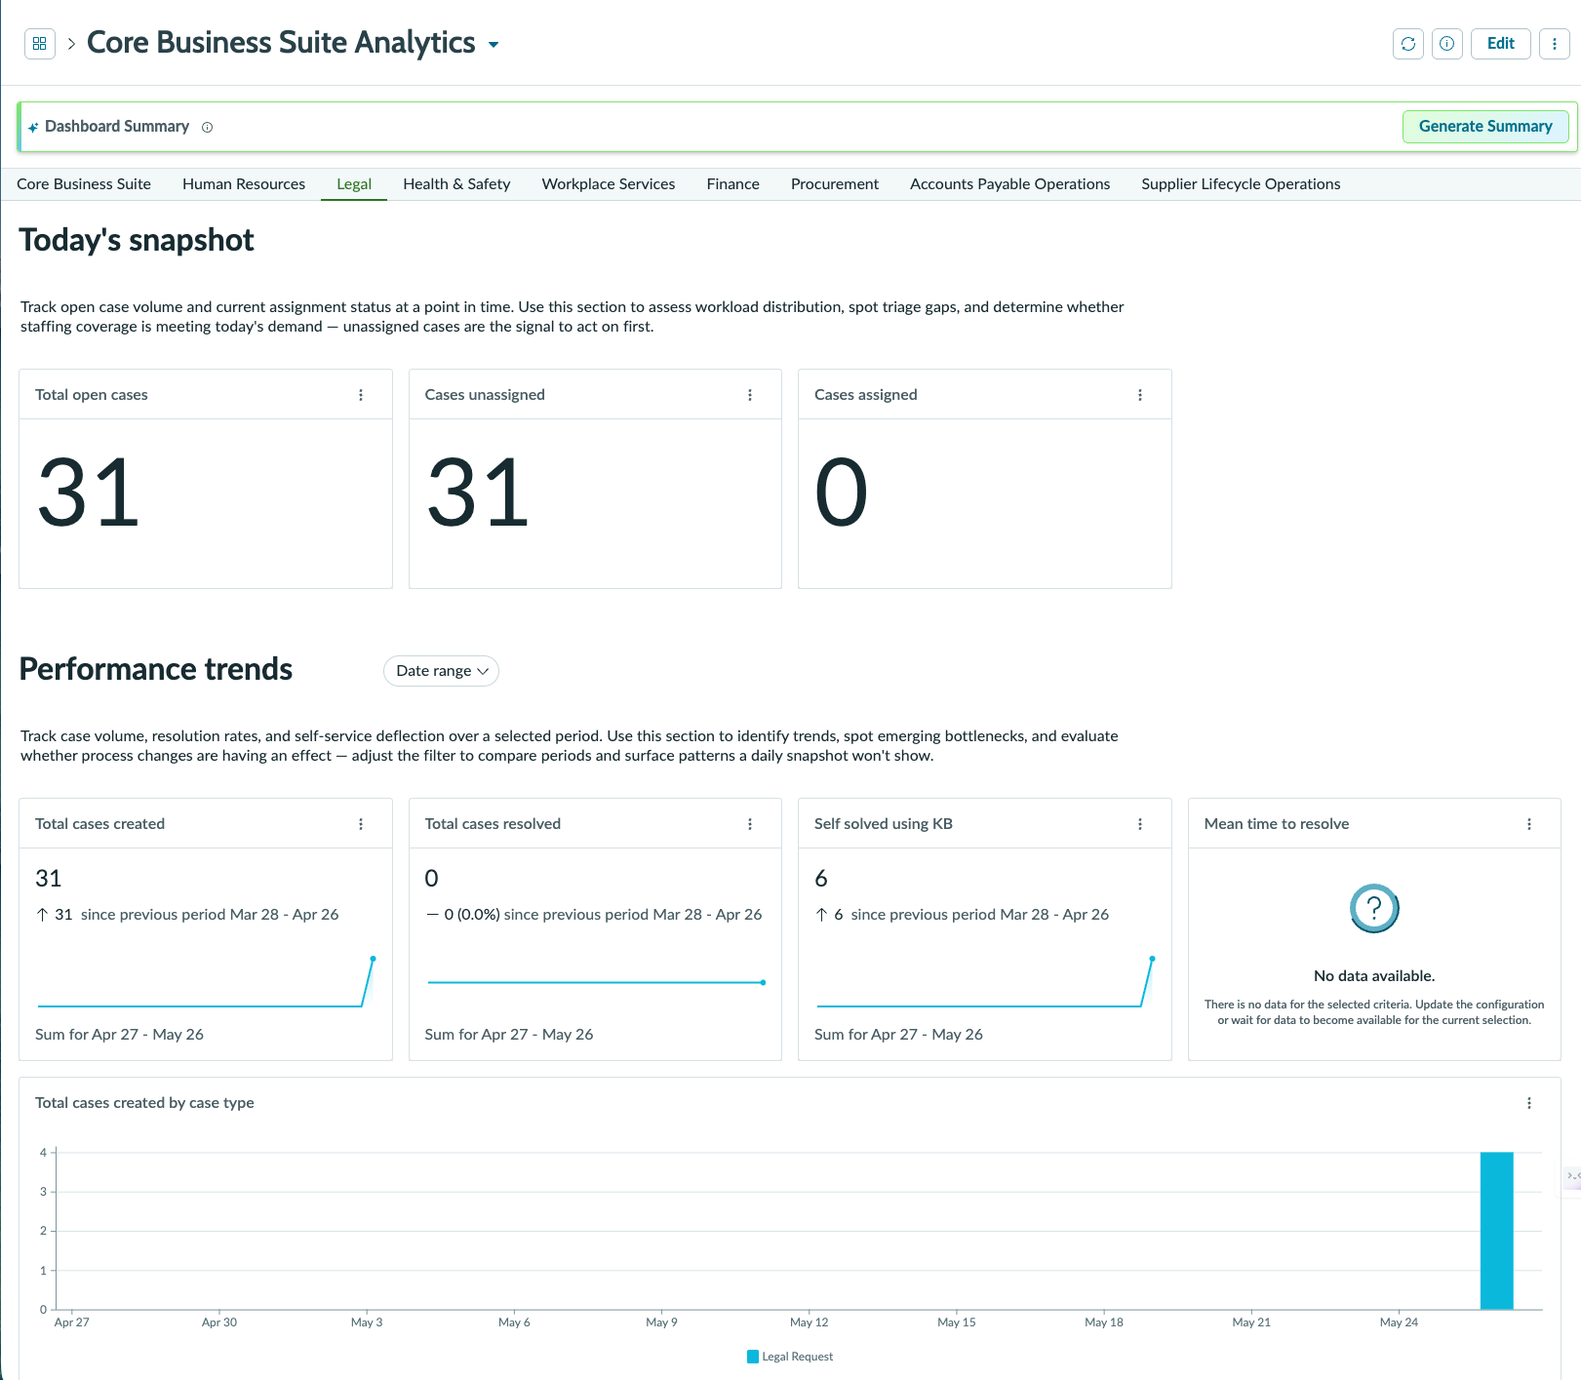Click the Mean time to resolve title
The width and height of the screenshot is (1581, 1380).
(x=1277, y=824)
